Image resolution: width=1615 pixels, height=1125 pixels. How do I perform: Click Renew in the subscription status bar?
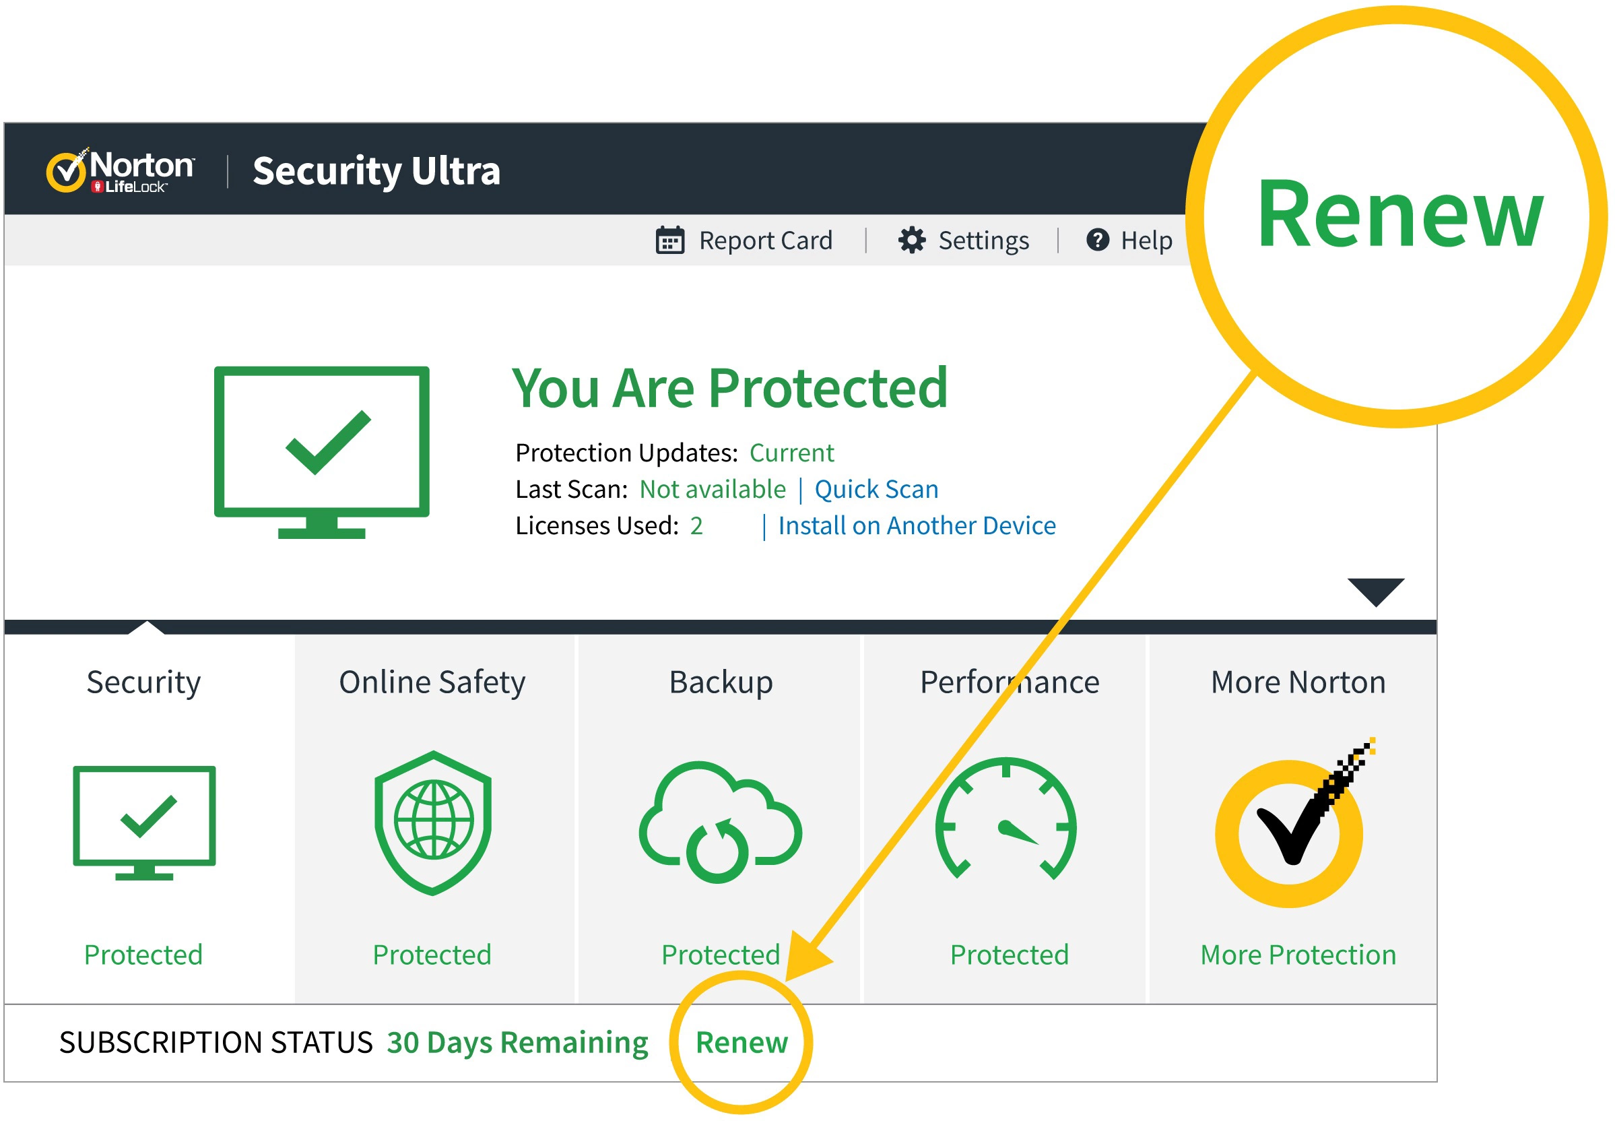(x=741, y=1043)
